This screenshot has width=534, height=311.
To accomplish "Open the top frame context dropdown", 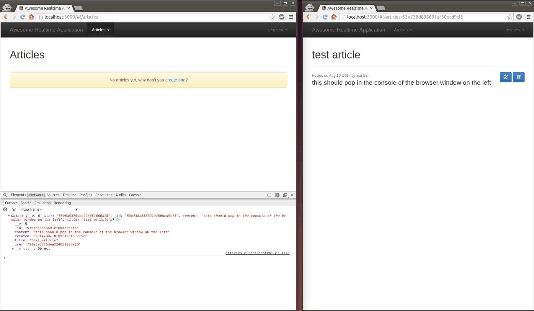I will [49, 209].
